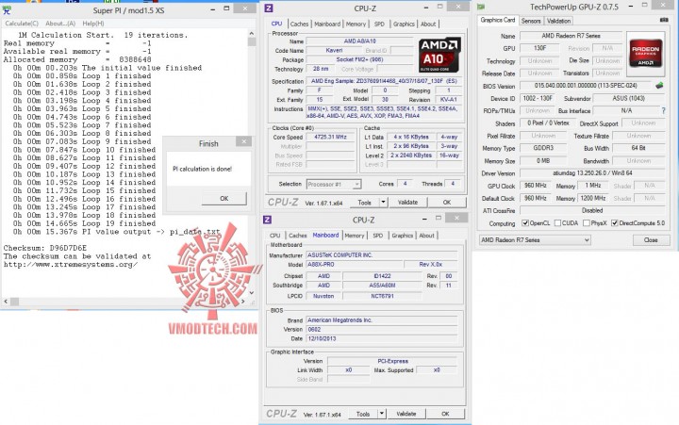The height and width of the screenshot is (425, 679).
Task: Switch to SPD tab in top CPU-Z window
Action: (379, 25)
